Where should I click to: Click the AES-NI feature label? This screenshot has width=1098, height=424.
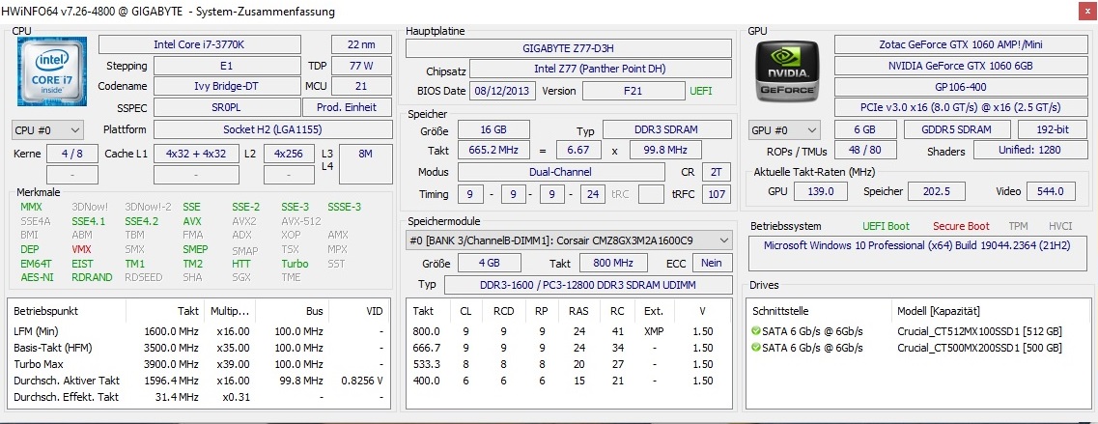[37, 277]
